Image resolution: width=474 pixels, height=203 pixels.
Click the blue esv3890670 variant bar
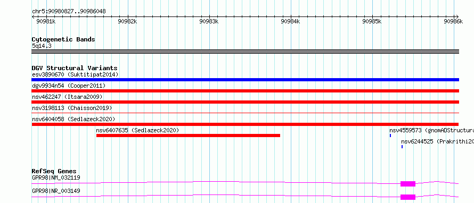tap(245, 80)
